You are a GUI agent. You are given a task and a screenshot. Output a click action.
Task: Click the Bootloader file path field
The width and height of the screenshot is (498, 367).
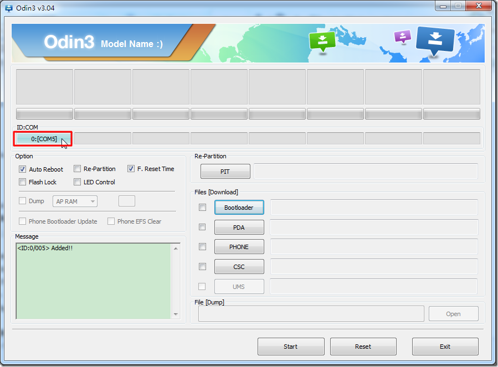tap(374, 208)
